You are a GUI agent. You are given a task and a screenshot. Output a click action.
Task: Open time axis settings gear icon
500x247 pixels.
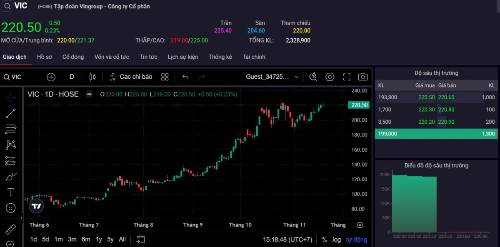point(360,225)
